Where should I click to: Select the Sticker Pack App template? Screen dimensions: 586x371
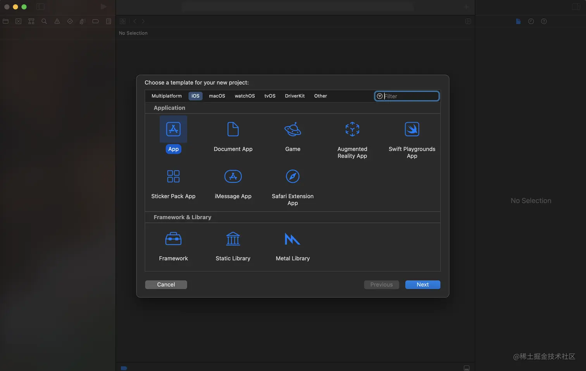(173, 177)
